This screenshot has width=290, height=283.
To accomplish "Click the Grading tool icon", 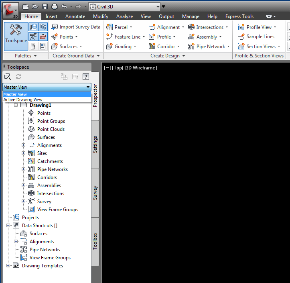I will 110,46.
